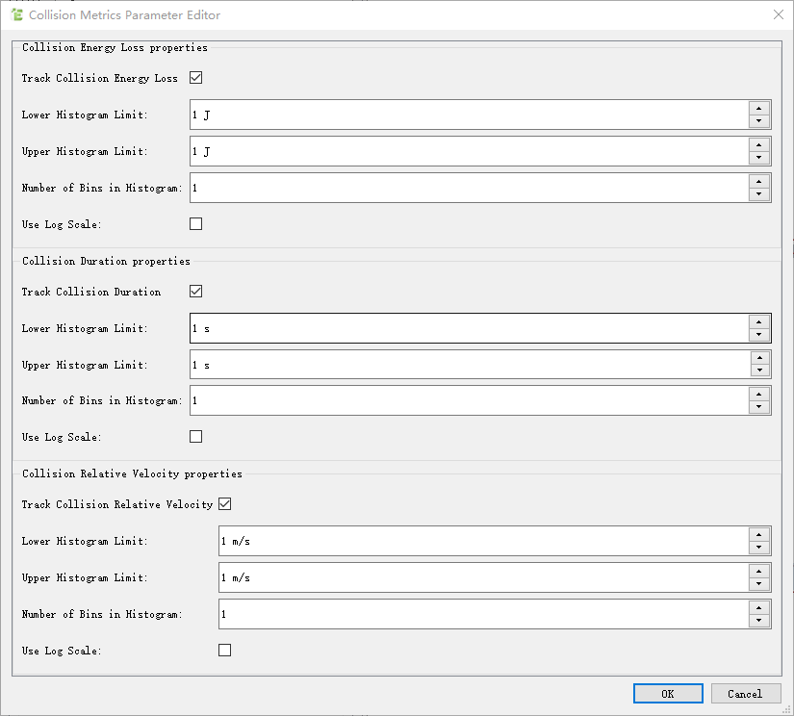The image size is (794, 716).
Task: Increase Relative Velocity Number of Bins with up arrow
Action: (x=759, y=608)
